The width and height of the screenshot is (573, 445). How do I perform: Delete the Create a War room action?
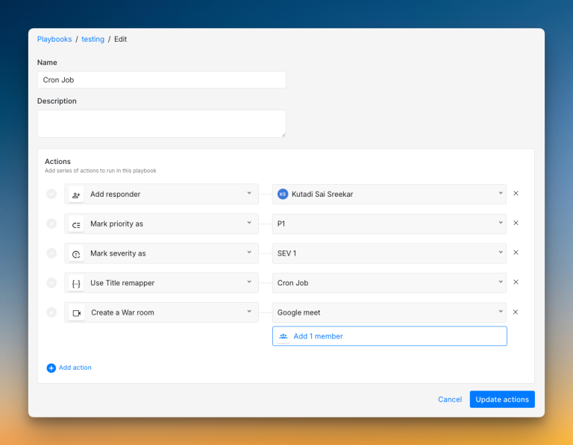[x=516, y=312]
